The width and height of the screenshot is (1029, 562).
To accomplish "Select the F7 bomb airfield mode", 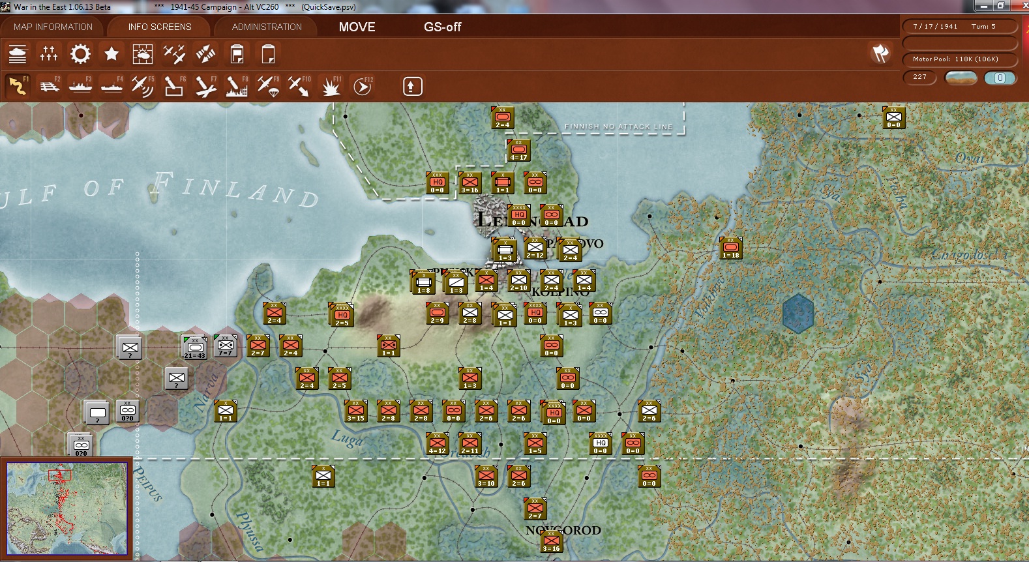I will [205, 86].
